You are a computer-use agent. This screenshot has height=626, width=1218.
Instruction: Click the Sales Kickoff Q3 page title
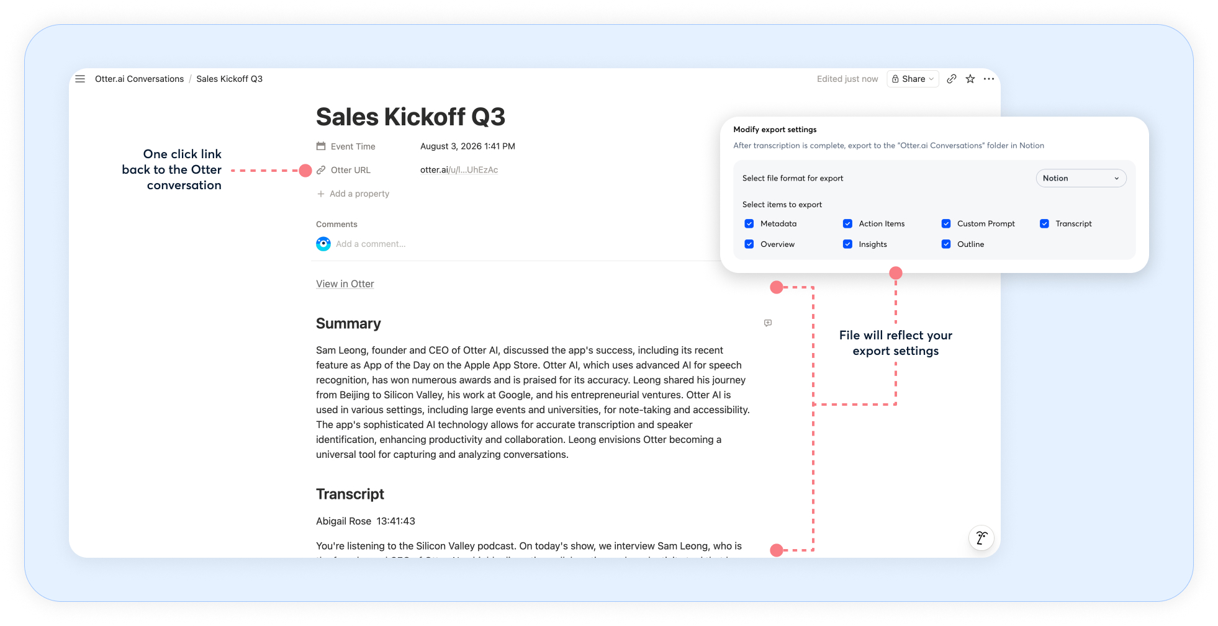pyautogui.click(x=410, y=117)
